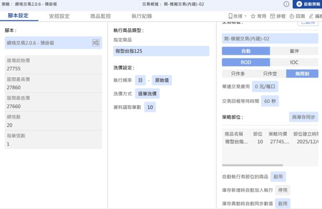The width and height of the screenshot is (322, 209).
Task: Click the 排程 schedule icon
Action: (278, 16)
